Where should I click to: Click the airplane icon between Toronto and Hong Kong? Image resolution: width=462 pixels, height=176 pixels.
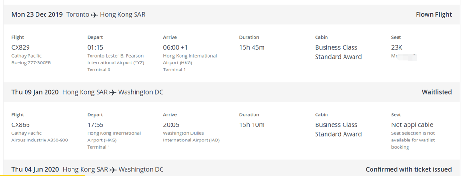click(94, 15)
